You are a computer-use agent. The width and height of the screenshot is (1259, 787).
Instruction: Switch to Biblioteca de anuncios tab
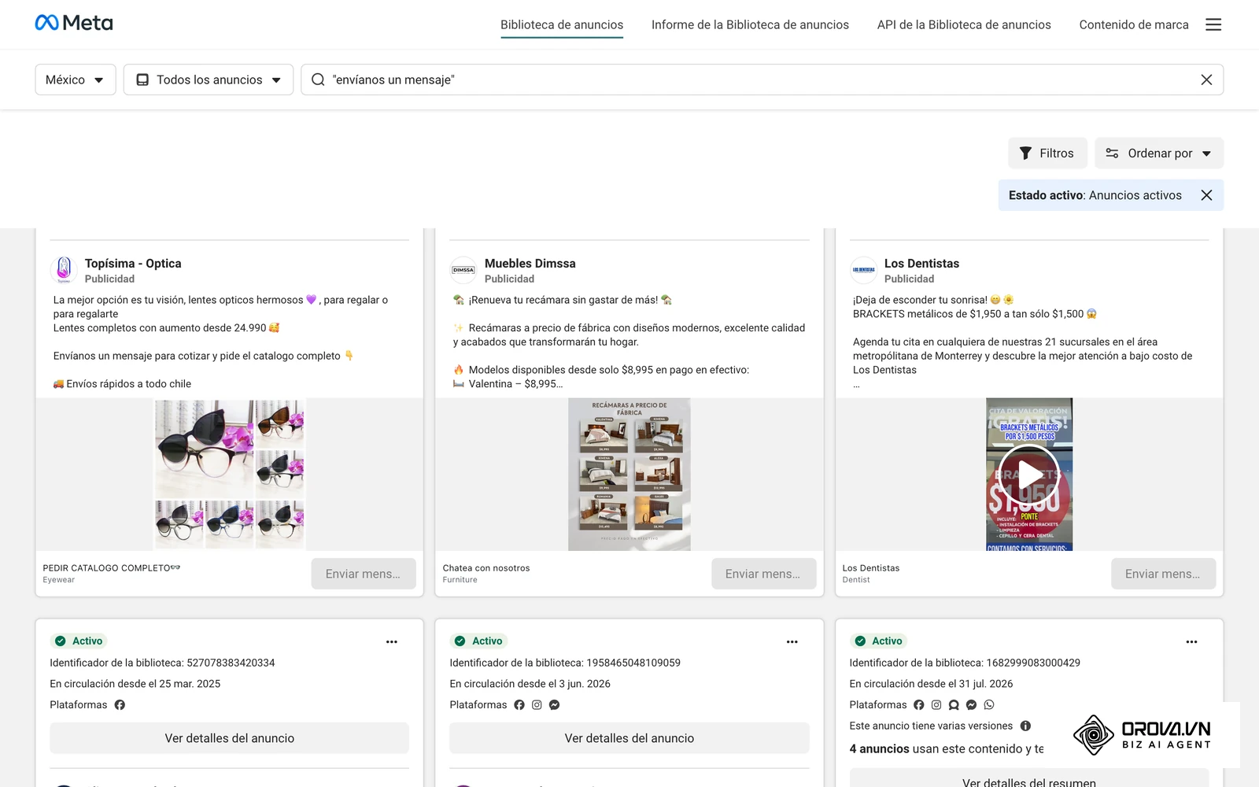click(562, 24)
